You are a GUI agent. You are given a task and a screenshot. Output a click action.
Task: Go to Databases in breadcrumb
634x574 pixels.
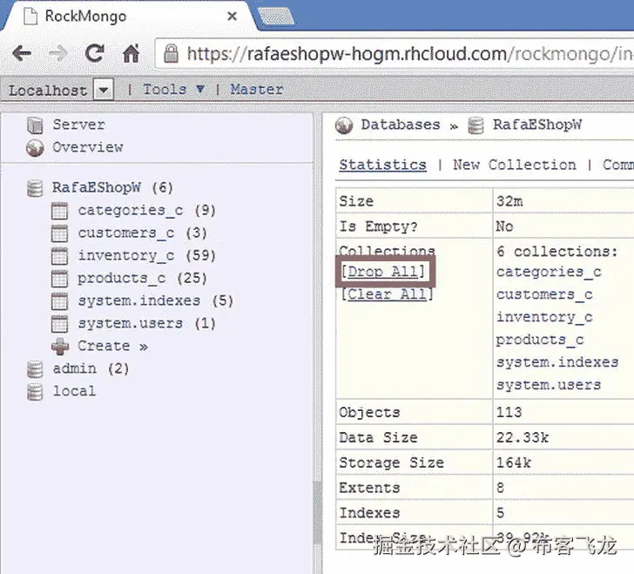[x=401, y=125]
